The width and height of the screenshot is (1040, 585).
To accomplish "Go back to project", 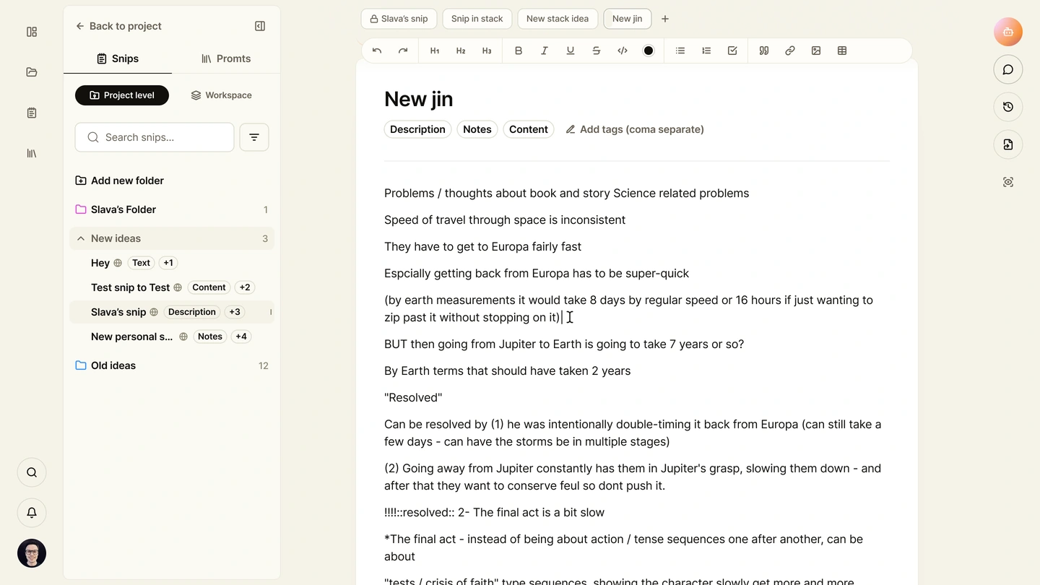I will pos(118,26).
